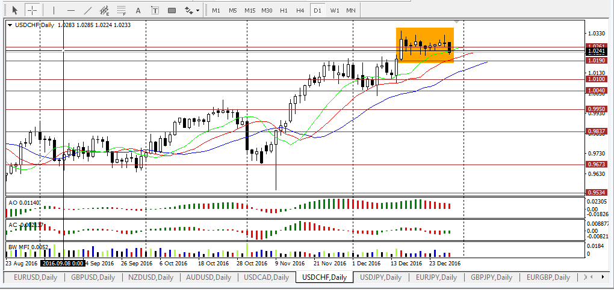Click the 0.02305 AO scale value

point(598,202)
